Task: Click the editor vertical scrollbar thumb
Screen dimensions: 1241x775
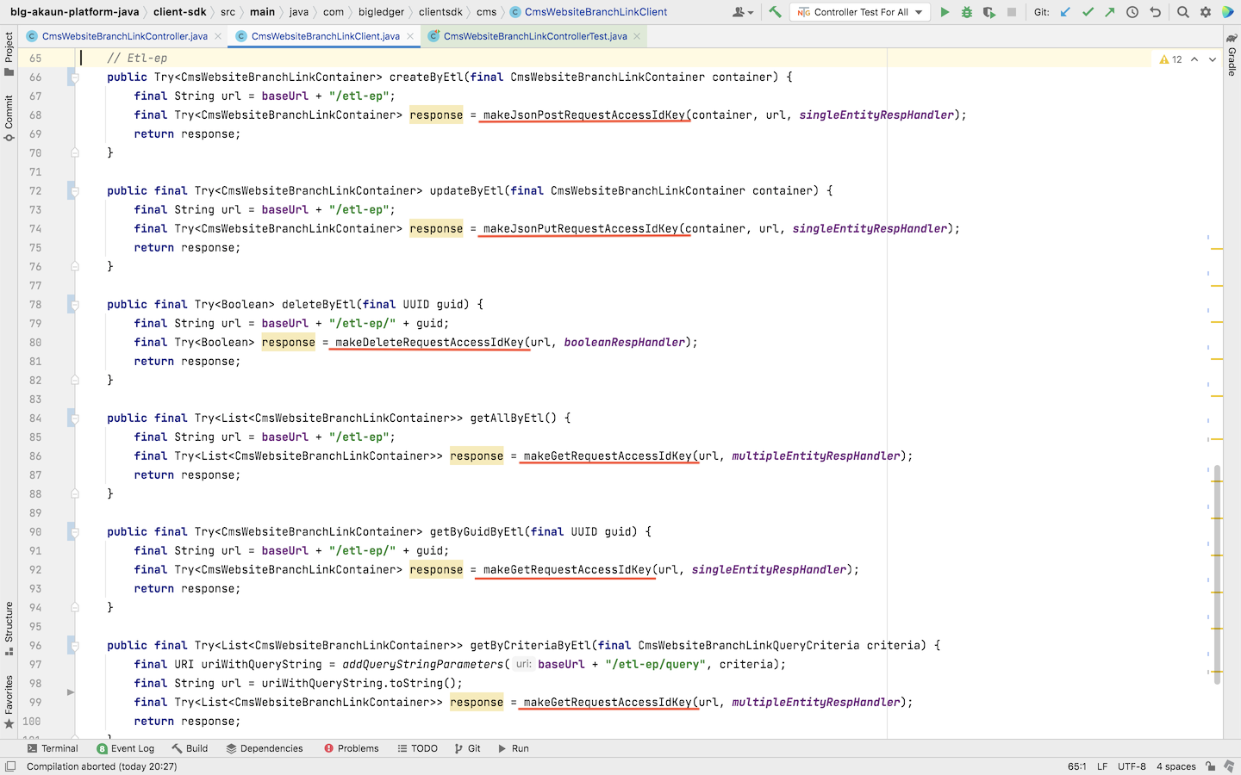Action: click(1216, 573)
